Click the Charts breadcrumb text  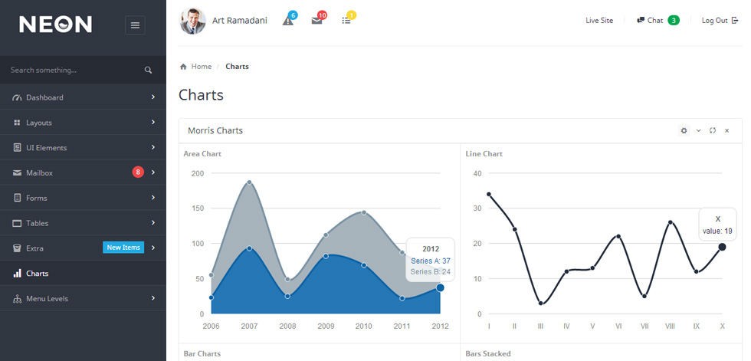[237, 67]
